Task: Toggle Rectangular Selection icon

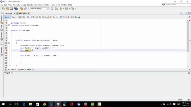Action: (47, 17)
